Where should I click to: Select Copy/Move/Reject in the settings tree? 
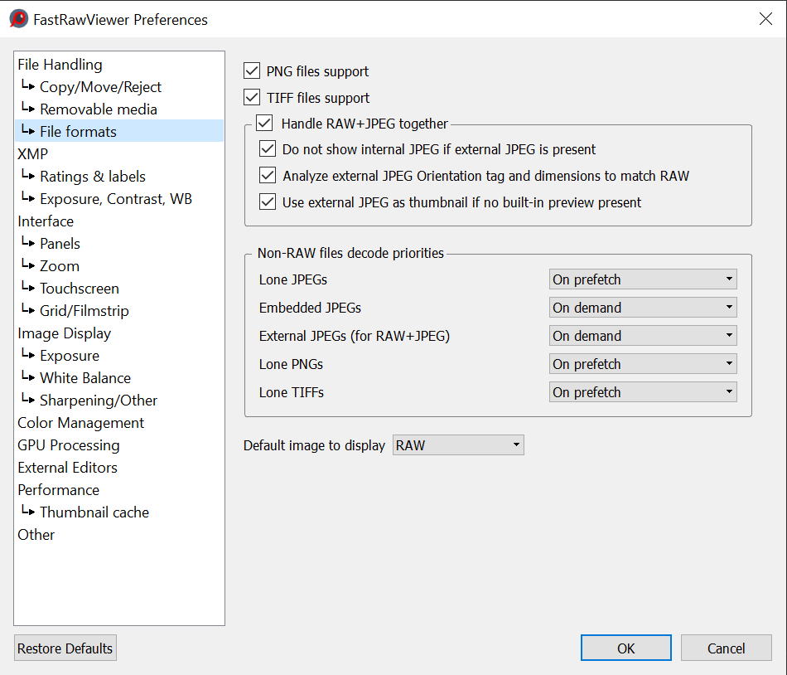(x=100, y=87)
